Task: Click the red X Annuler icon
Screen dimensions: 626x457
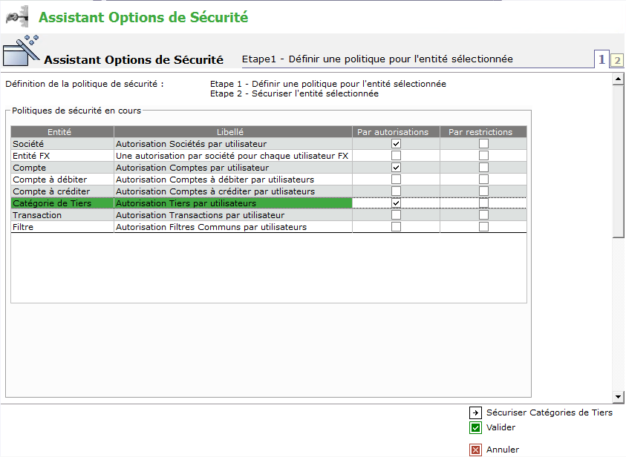Action: 475,450
